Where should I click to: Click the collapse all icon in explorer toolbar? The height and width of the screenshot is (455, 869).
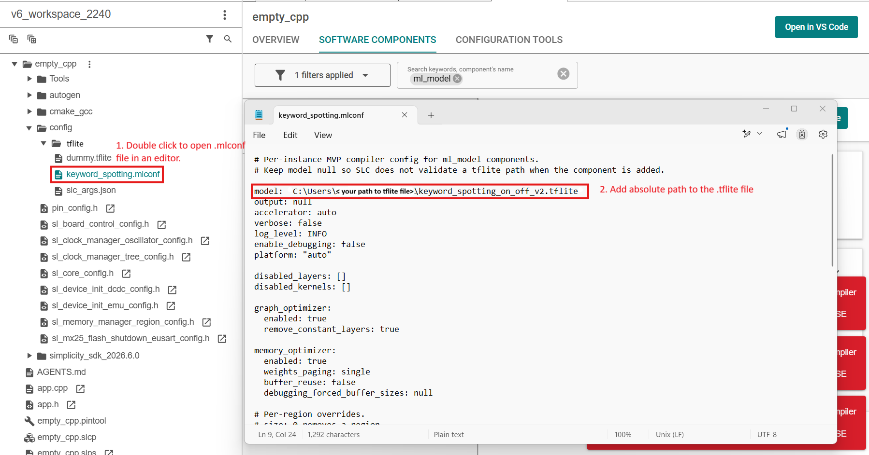(x=14, y=39)
